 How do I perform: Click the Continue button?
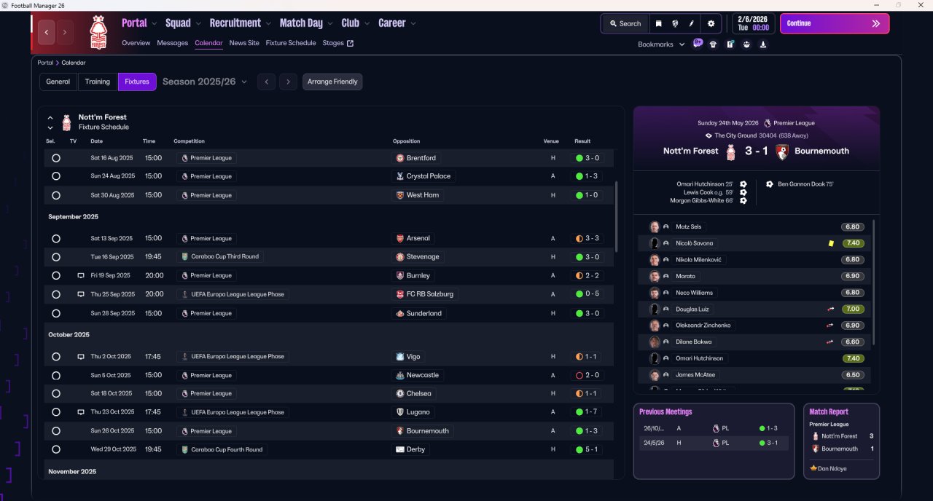click(x=835, y=23)
